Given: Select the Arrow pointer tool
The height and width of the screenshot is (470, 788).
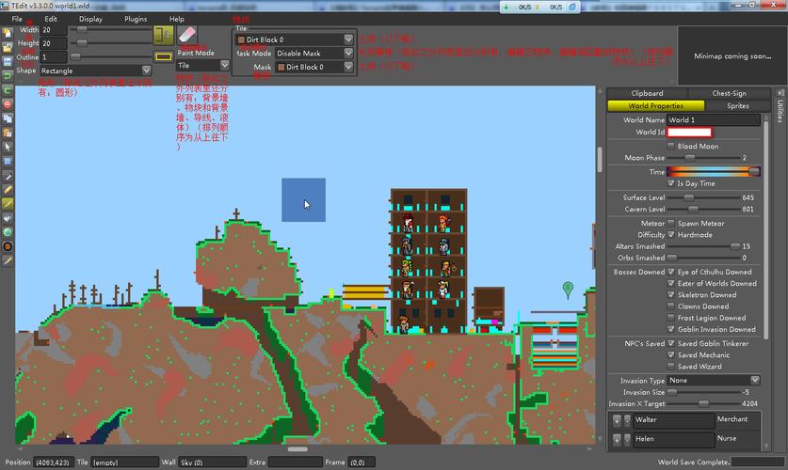Looking at the screenshot, I should (x=7, y=147).
